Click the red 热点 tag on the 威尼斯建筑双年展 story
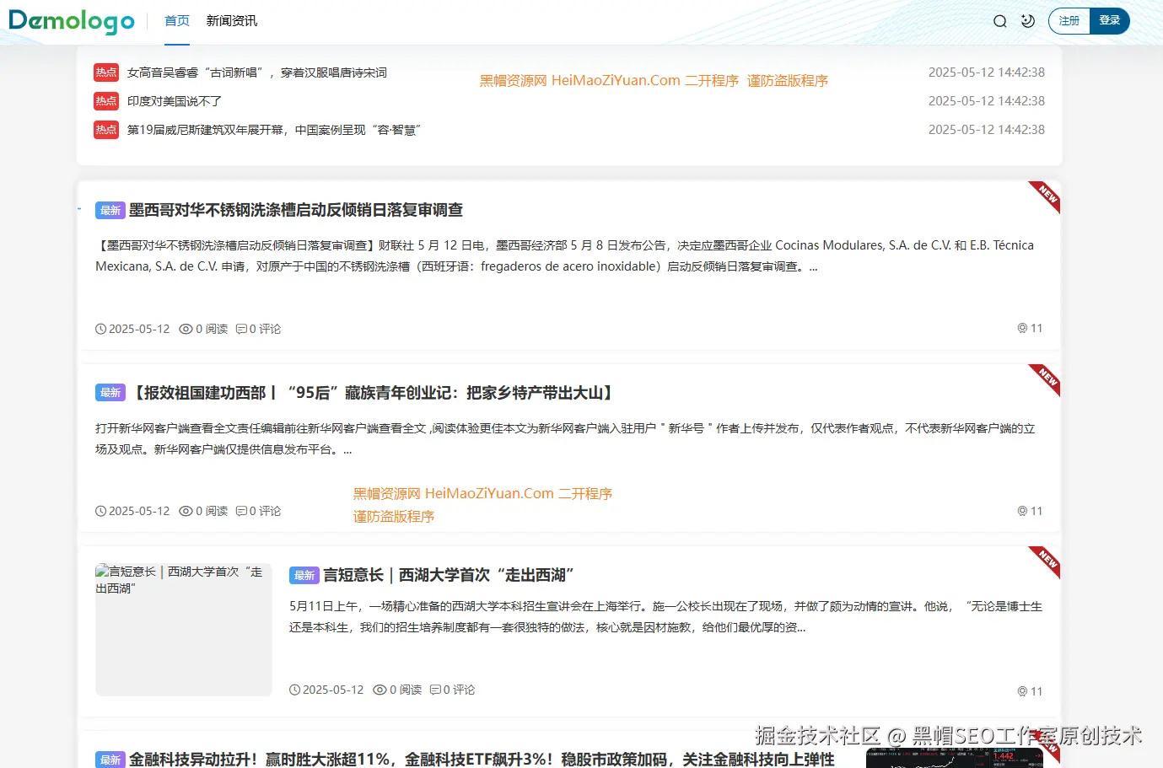 click(106, 130)
